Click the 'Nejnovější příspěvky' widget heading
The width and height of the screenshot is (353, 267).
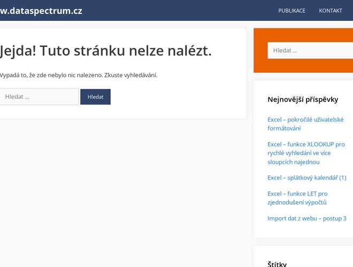tap(303, 99)
